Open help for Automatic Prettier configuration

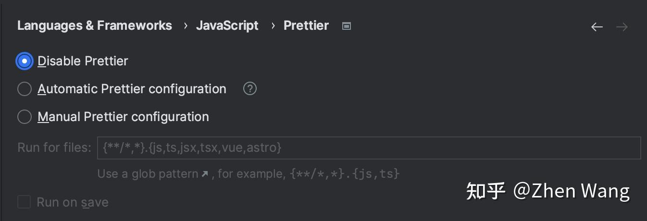point(250,89)
